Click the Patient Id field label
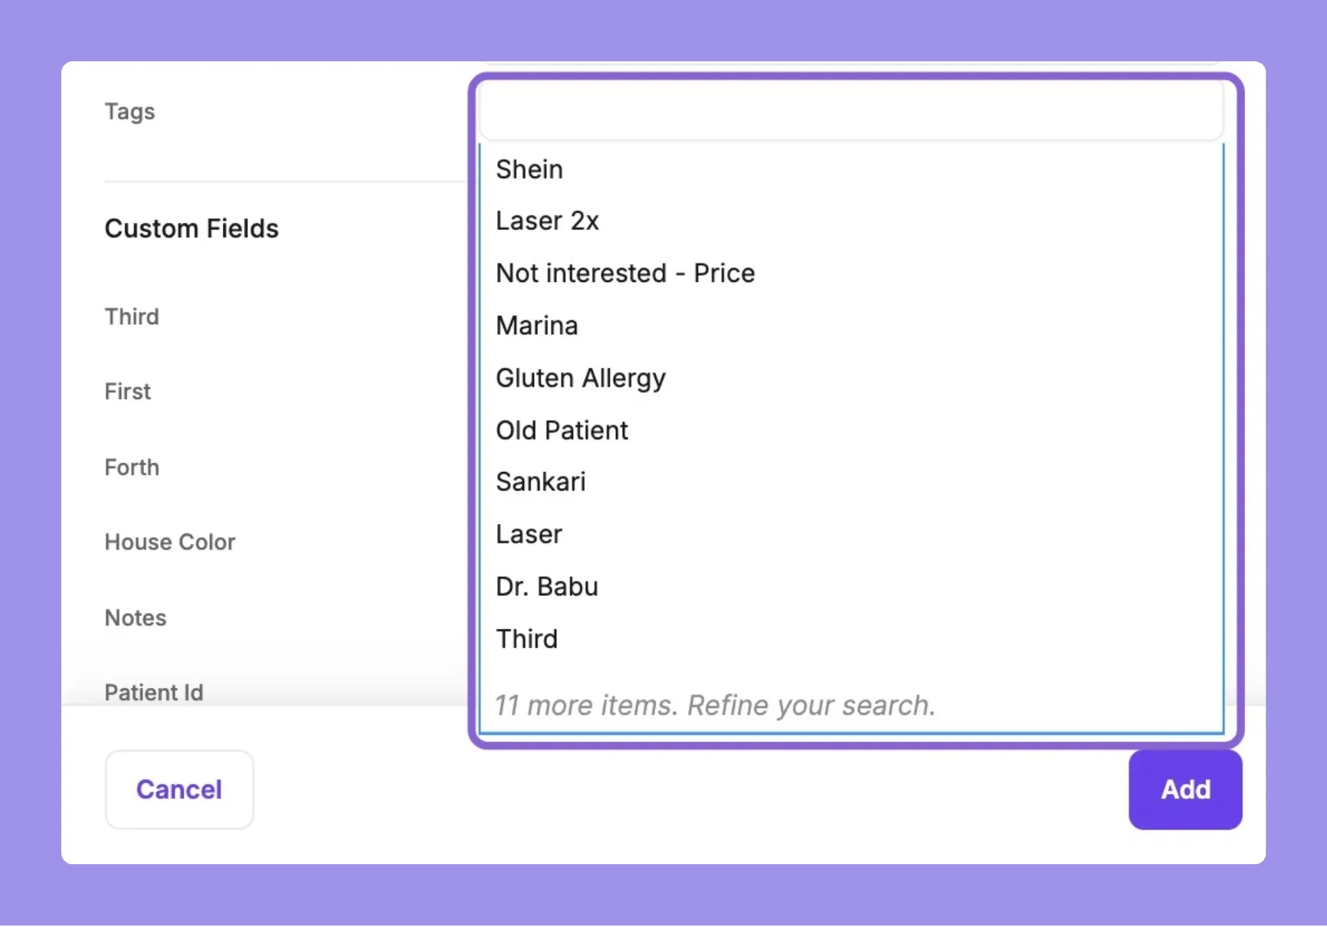Viewport: 1327px width, 927px height. click(154, 693)
